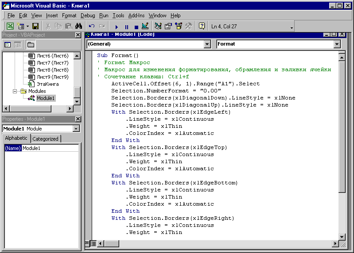
Task: Click the code window vertical scroll thumb
Action: point(342,127)
